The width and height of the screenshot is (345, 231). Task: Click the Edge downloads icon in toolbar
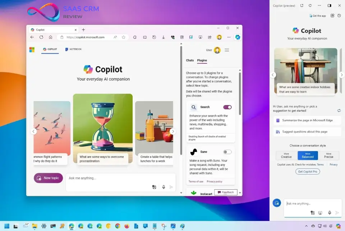click(x=164, y=37)
